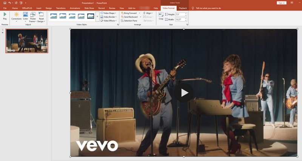Click the left-middle resize handle of the video
The image size is (302, 161).
[x=70, y=93]
